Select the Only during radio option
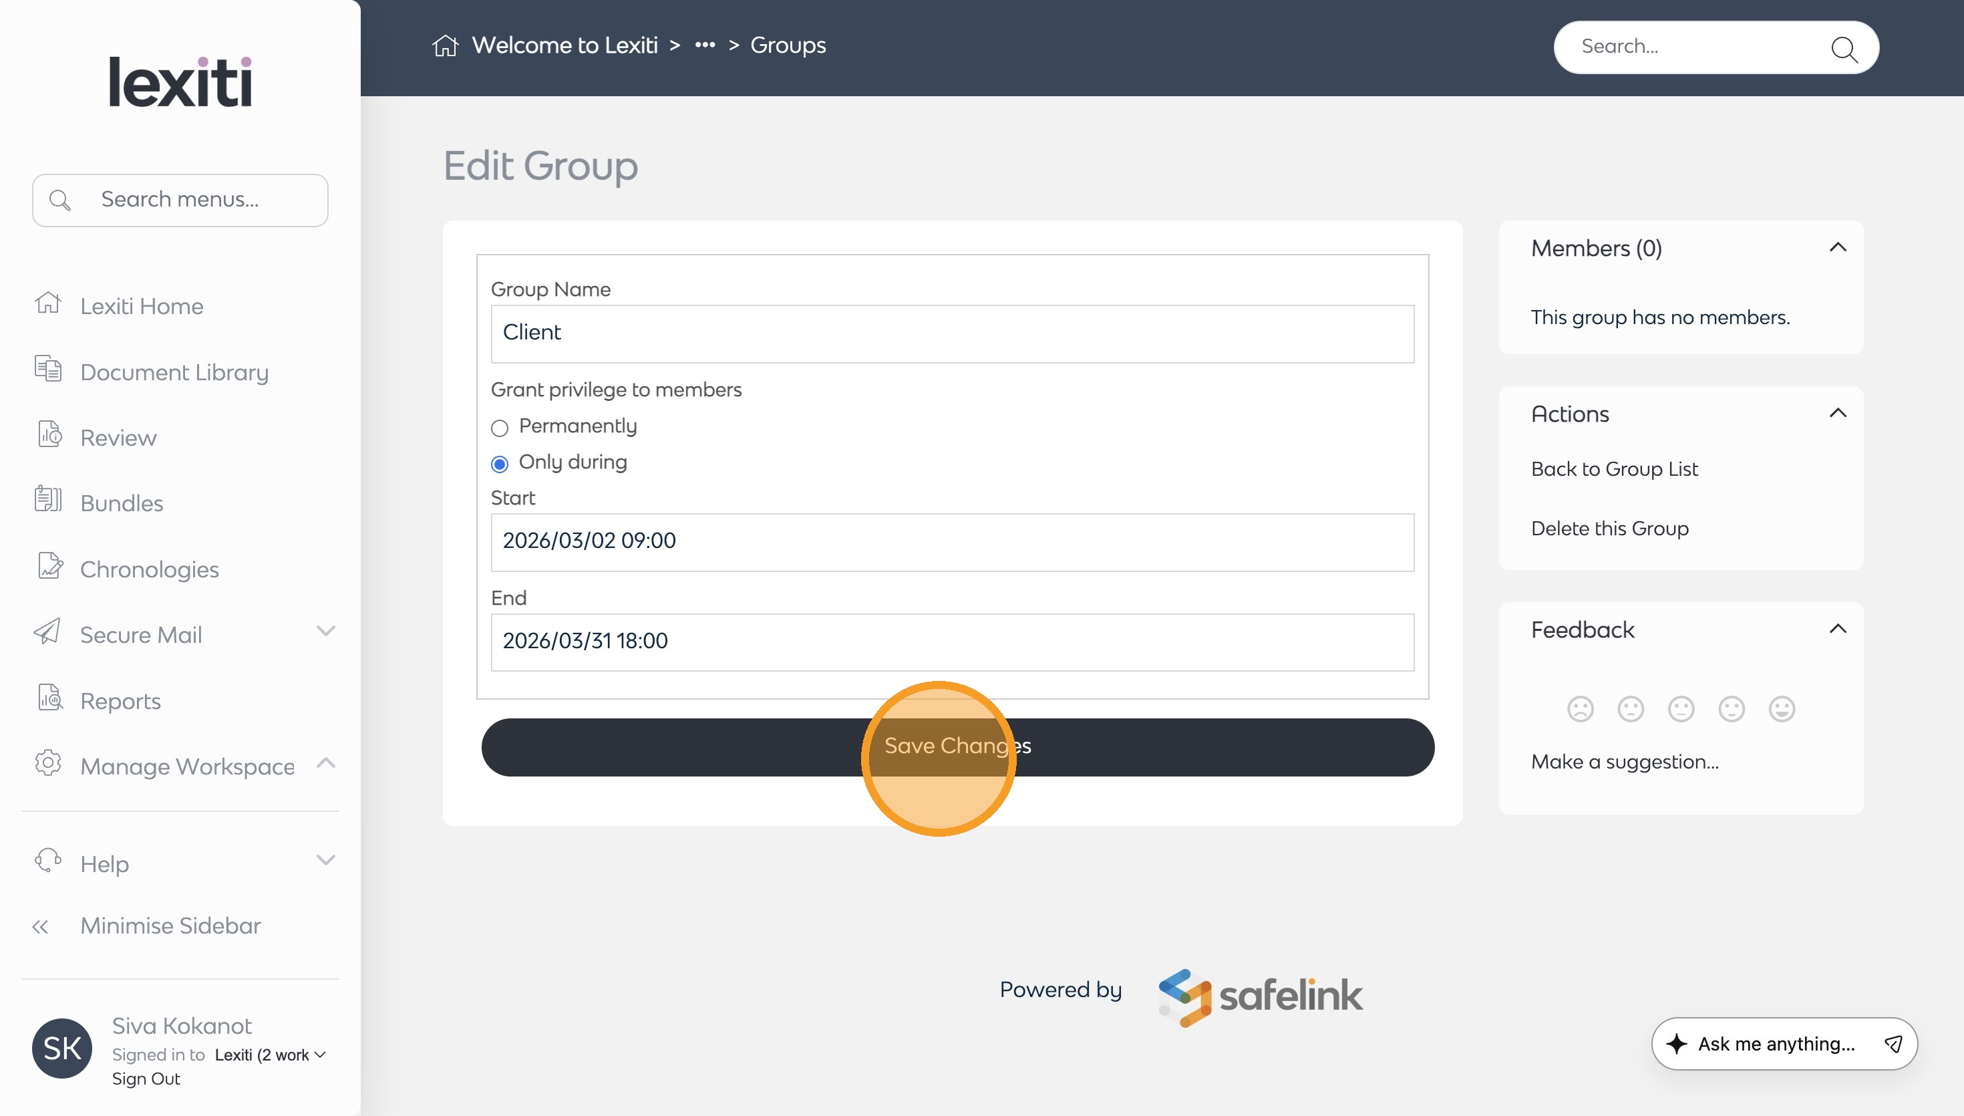The image size is (1964, 1116). pos(500,464)
